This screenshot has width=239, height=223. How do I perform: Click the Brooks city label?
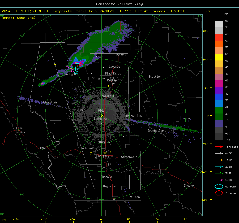[189, 186]
